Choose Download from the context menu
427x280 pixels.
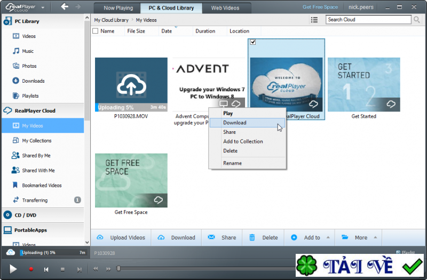pos(247,123)
